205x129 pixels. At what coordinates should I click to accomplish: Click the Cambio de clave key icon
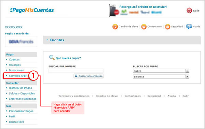[115, 27]
